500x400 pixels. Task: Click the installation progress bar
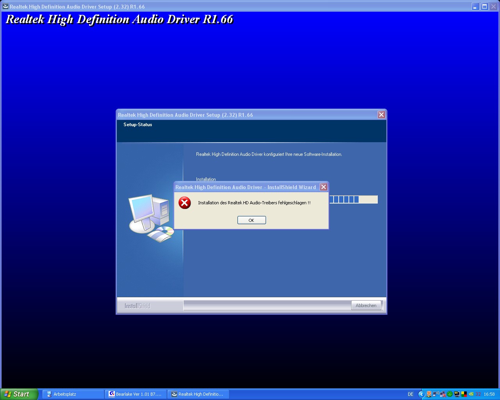[353, 200]
